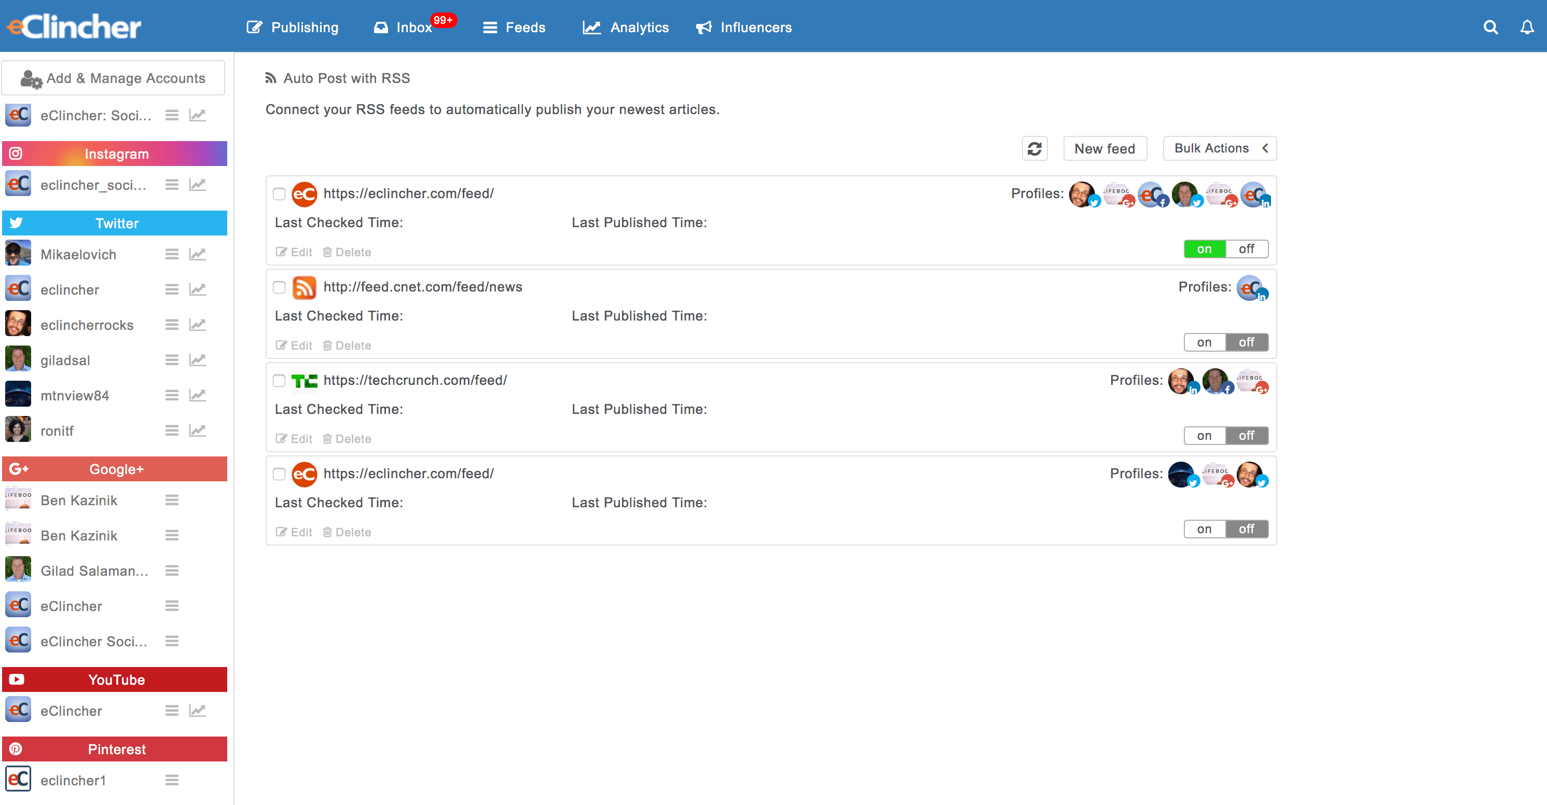Viewport: 1547px width, 805px height.
Task: Click analytics icon for YouTube eClincher account
Action: coord(198,711)
